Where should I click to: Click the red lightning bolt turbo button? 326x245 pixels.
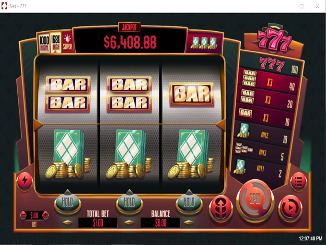coord(24,181)
